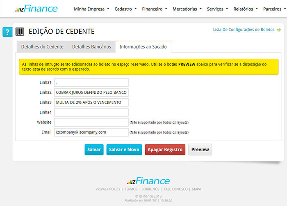This screenshot has width=287, height=206.
Task: Focus the empty Linha4 text field
Action: point(91,112)
